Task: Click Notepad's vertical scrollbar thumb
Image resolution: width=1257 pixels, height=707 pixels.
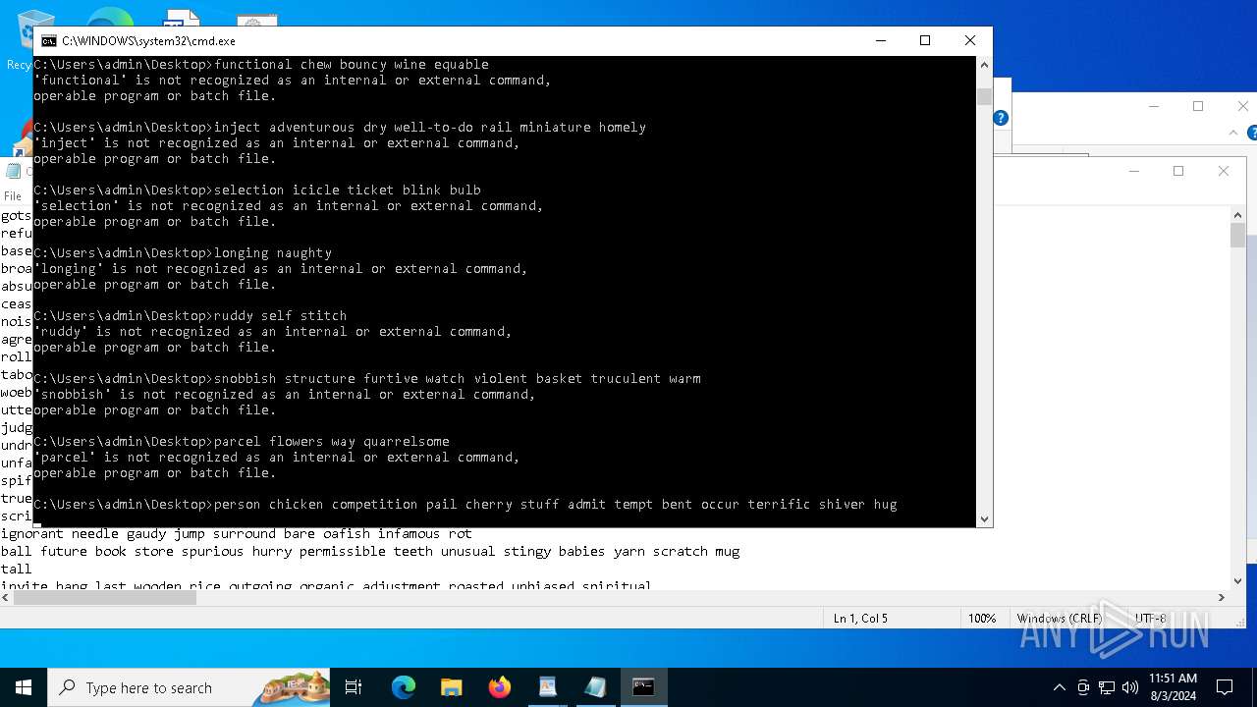Action: coord(1237,235)
